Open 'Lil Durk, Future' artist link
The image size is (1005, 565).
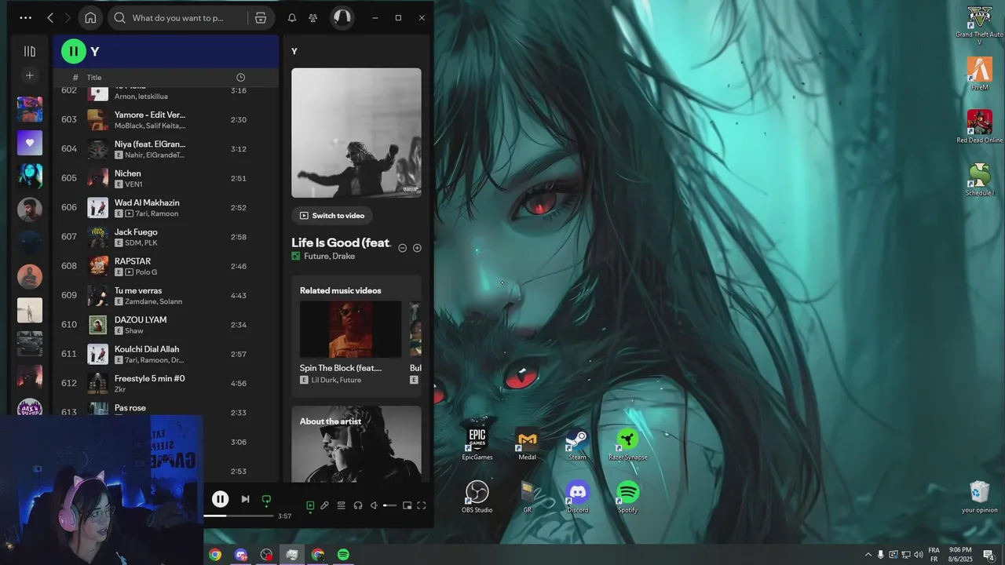336,380
